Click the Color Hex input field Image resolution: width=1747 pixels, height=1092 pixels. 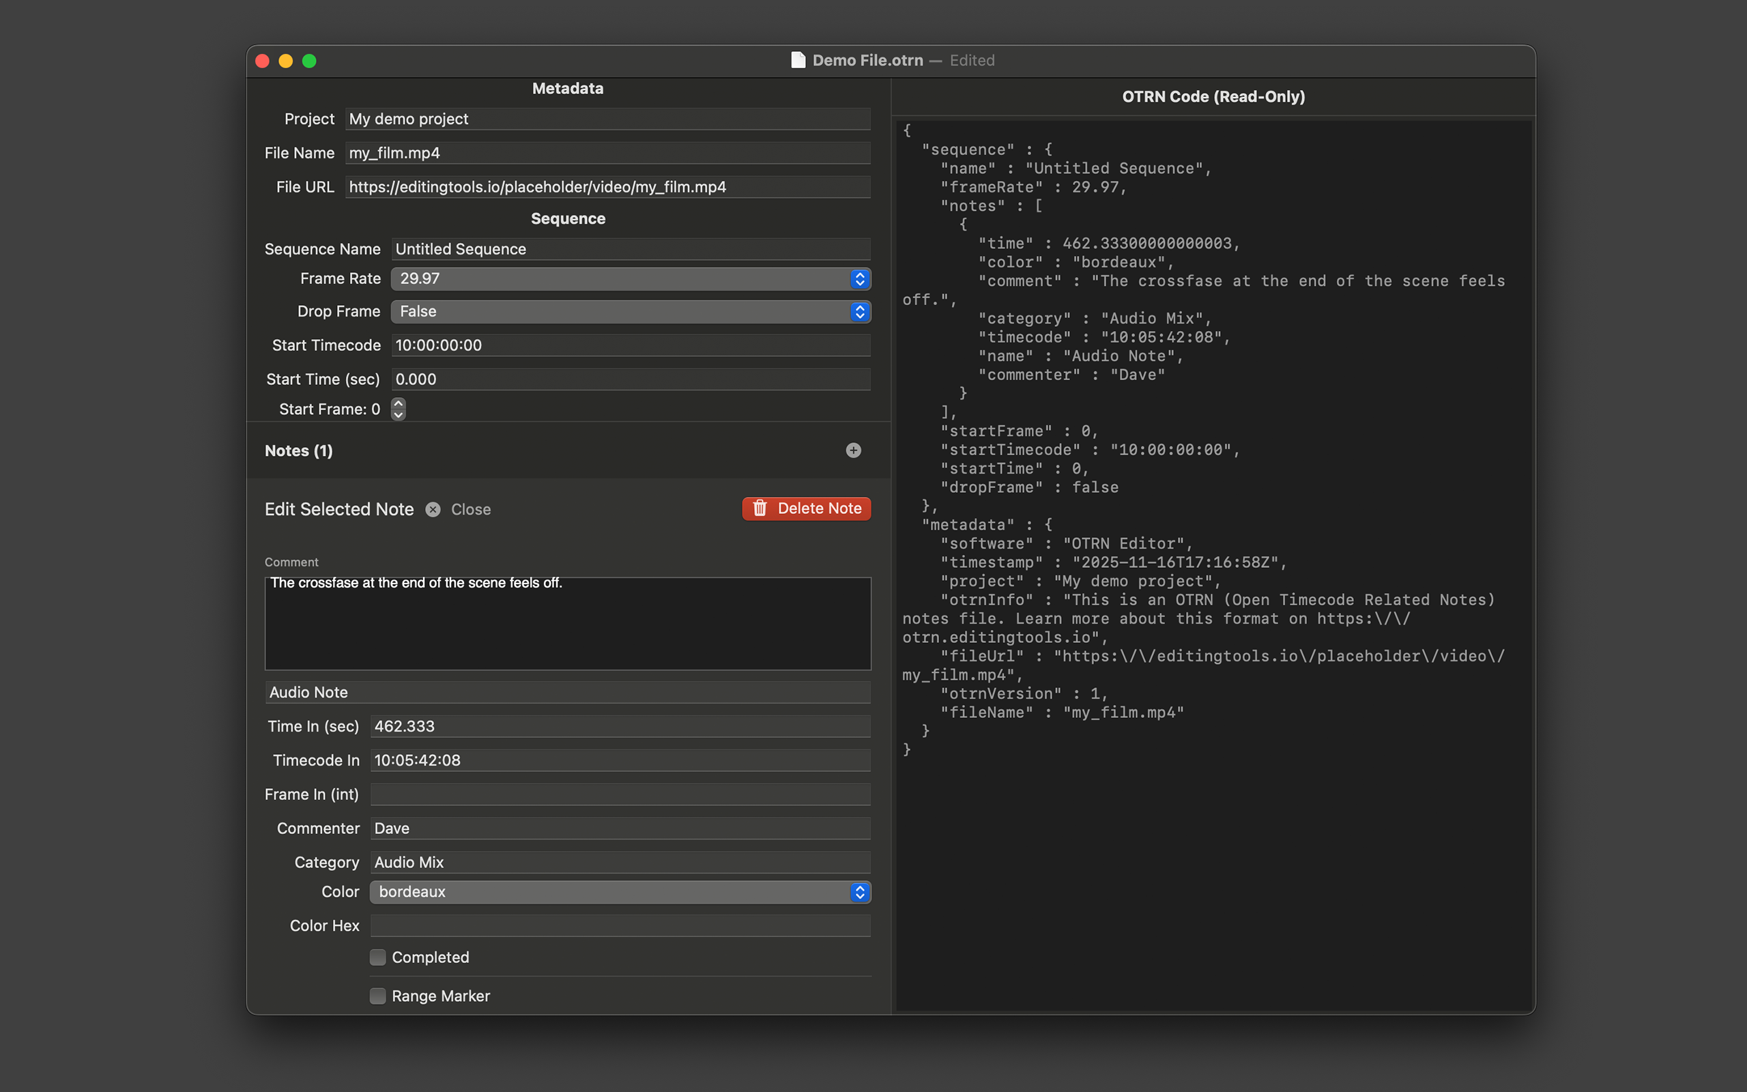620,926
